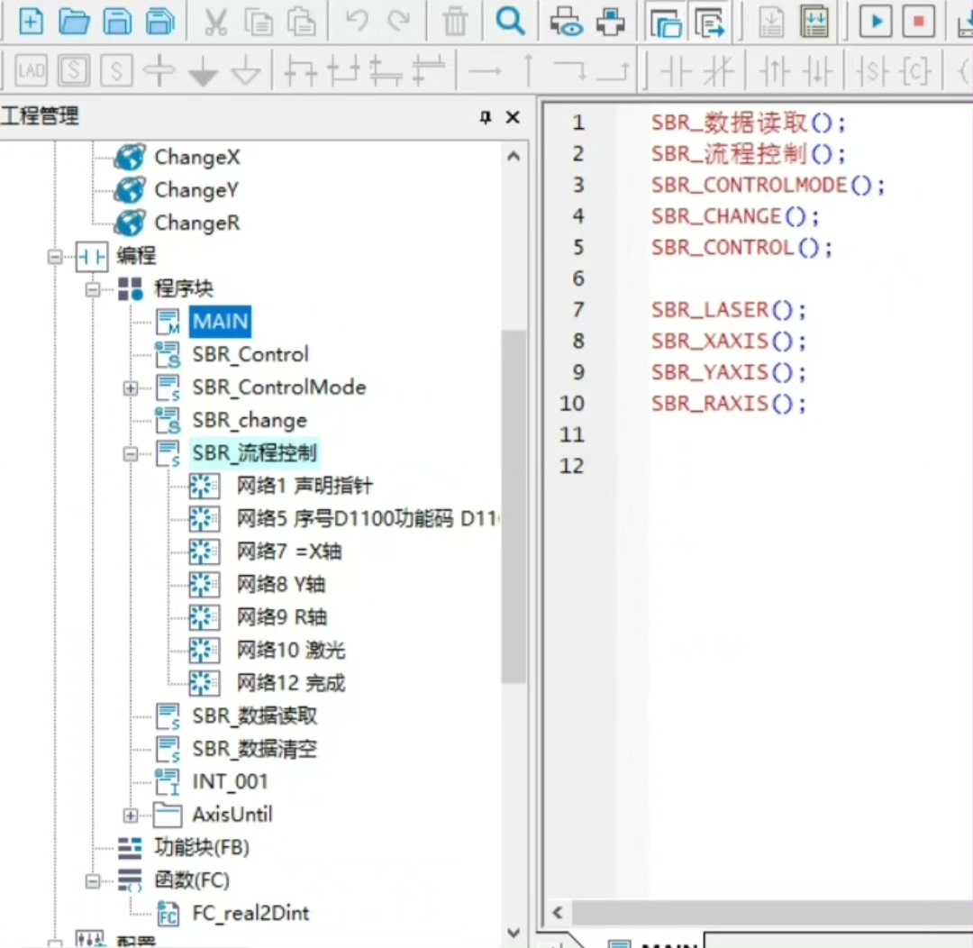Click editor horizontal scrollbar left arrow

(x=558, y=913)
